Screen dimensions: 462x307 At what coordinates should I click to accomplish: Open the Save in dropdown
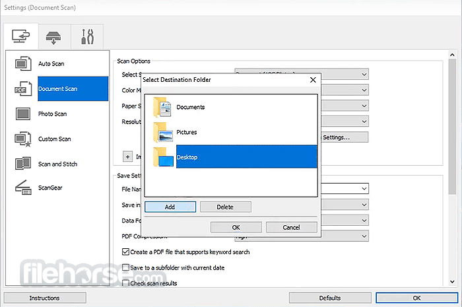coord(364,205)
